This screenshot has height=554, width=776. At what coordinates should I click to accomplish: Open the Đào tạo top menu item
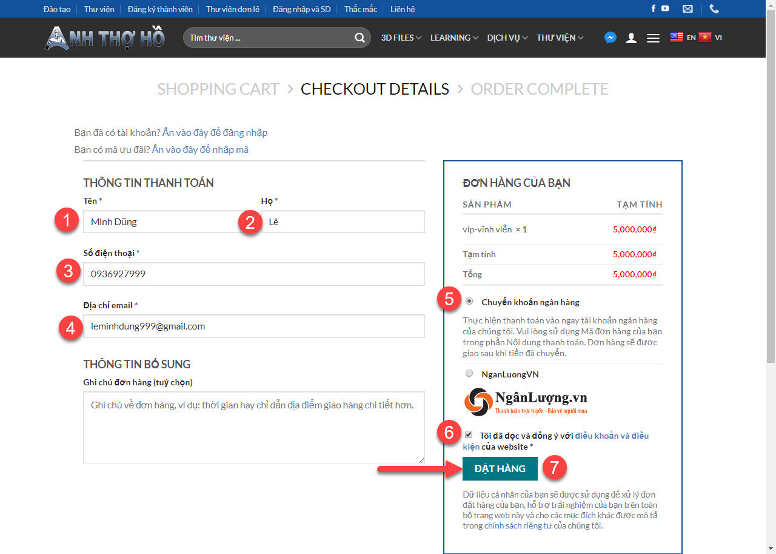(x=57, y=9)
